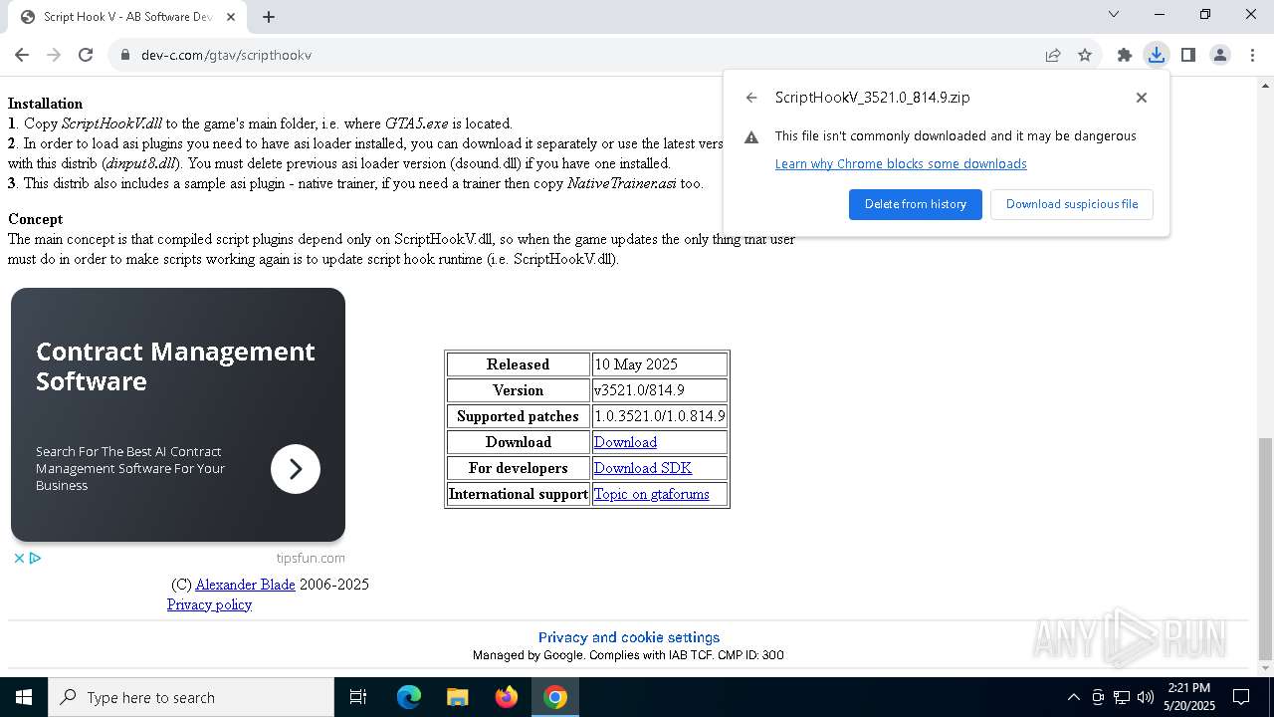Click the ScriptHookV_3521.0_814.9.zip filename
This screenshot has height=717, width=1274.
coord(873,98)
